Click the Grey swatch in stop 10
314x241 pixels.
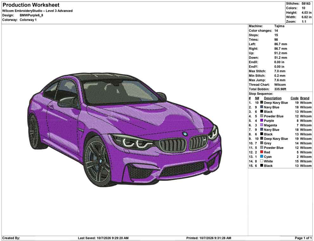(x=262, y=143)
